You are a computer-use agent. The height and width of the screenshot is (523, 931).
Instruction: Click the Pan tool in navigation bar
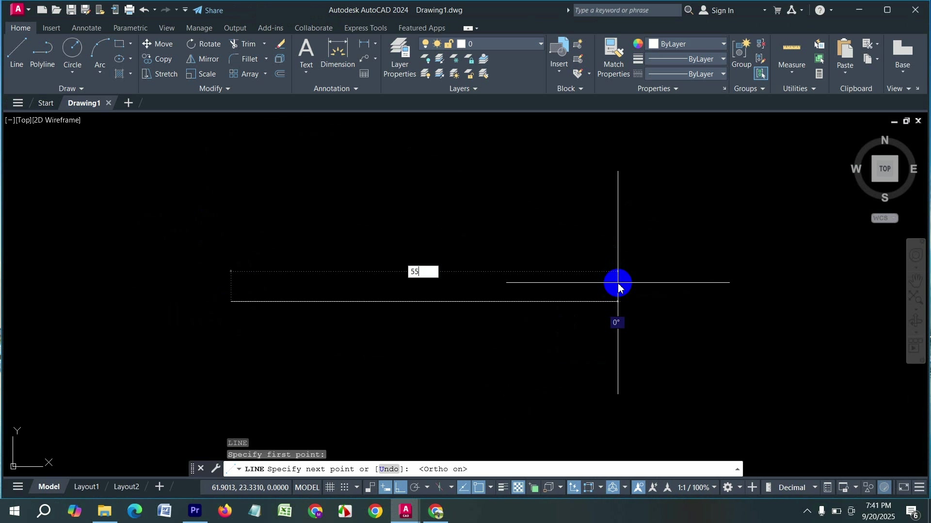(x=916, y=279)
